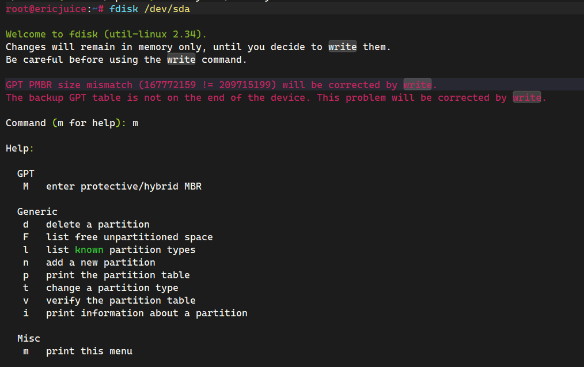Click 'enter protective/hybrid MBR' entry
Viewport: 584px width, 367px height.
click(123, 186)
